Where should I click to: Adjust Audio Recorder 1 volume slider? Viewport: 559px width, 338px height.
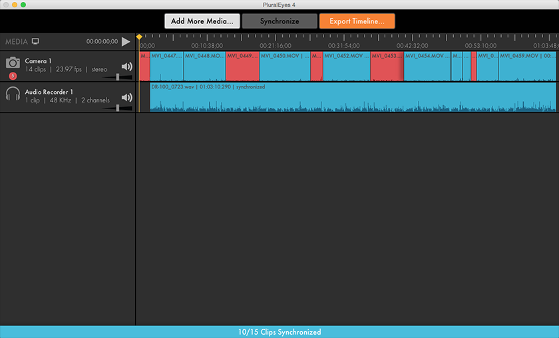tap(118, 108)
